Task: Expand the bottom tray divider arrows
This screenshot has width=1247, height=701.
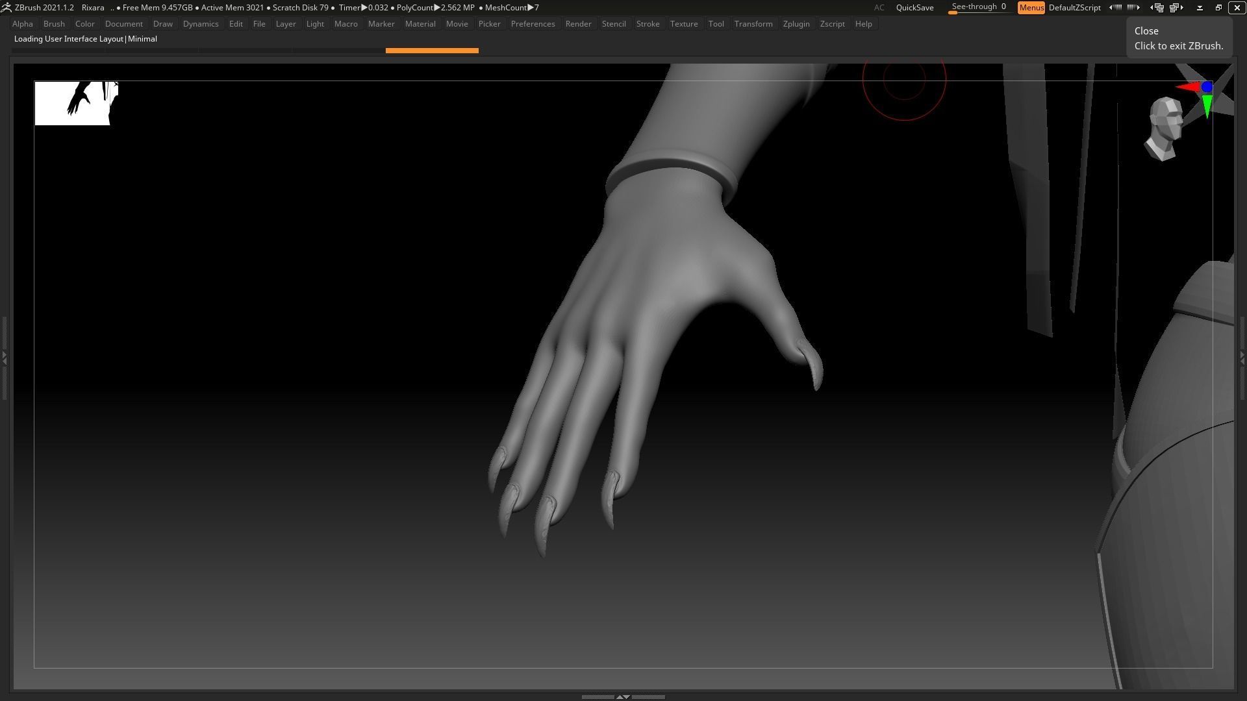Action: point(623,696)
